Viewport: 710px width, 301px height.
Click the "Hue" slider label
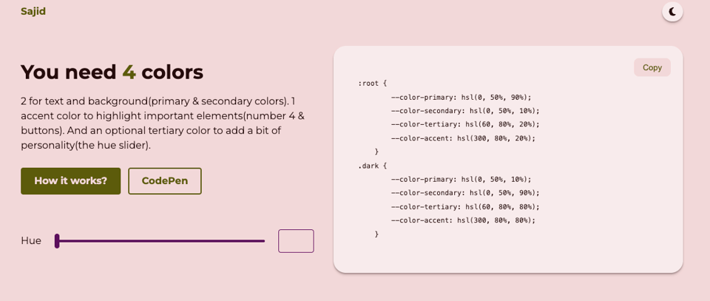pos(31,241)
